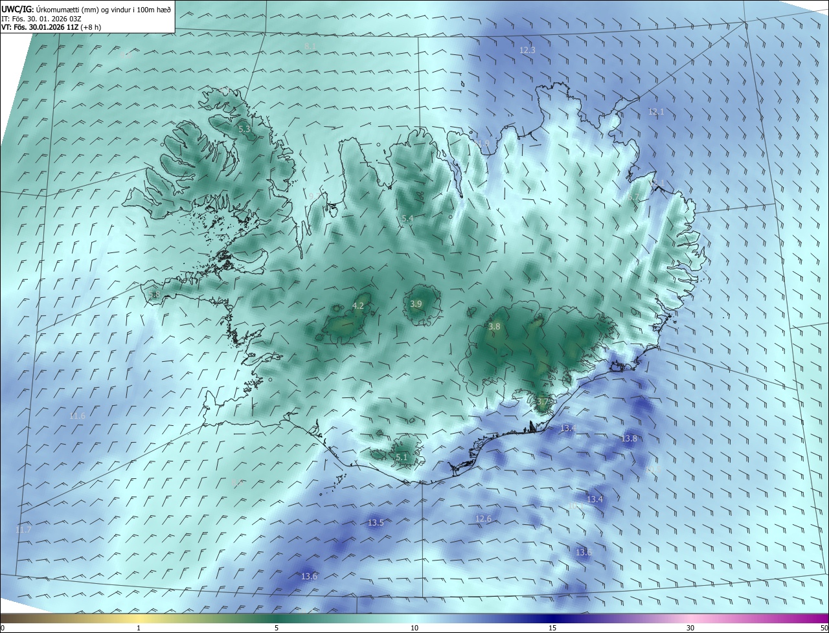Select the faint 8.1 value label
This screenshot has width=829, height=633.
[310, 46]
